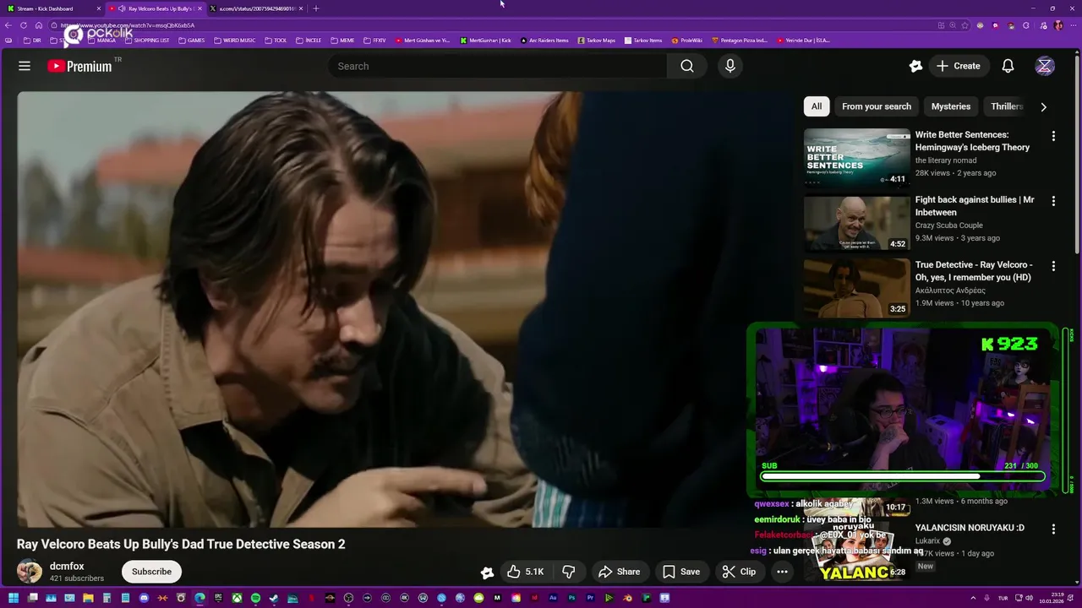Image resolution: width=1082 pixels, height=608 pixels.
Task: Select the Mysteries filter chip
Action: coord(951,106)
